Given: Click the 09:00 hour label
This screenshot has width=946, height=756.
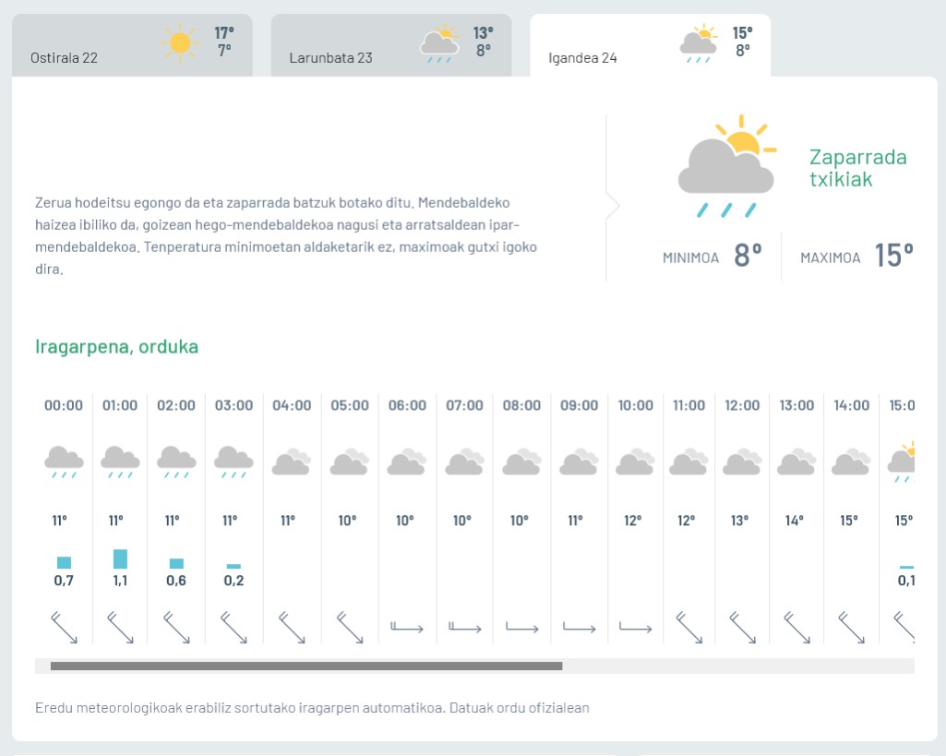Looking at the screenshot, I should pyautogui.click(x=580, y=405).
